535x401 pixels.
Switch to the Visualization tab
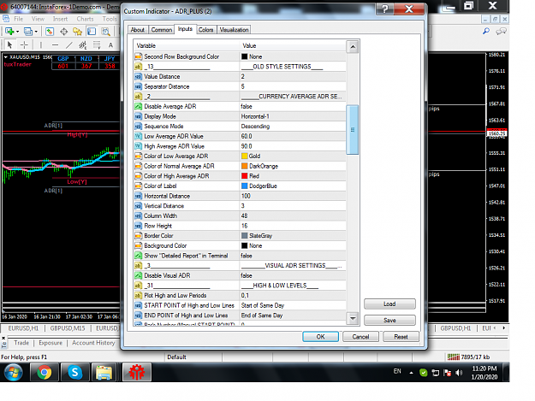point(234,30)
